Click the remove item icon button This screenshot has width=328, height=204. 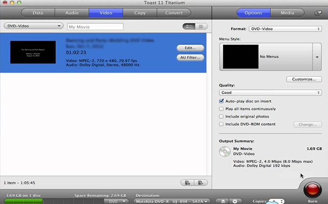[200, 182]
